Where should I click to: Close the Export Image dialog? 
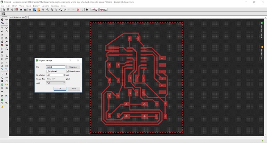[78, 60]
